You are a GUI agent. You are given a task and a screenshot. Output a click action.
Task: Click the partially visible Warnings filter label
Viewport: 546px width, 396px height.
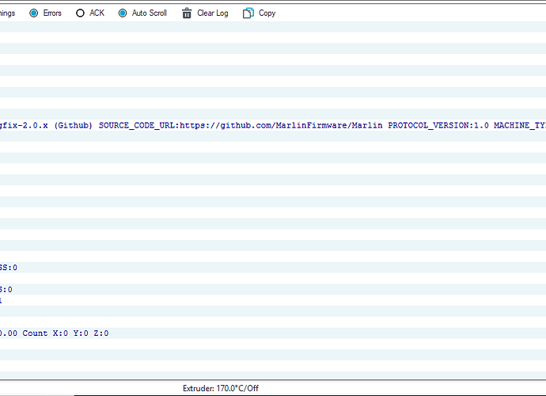tap(6, 13)
